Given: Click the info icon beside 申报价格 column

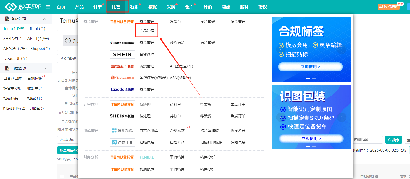Looking at the screenshot, I should click(x=376, y=176).
